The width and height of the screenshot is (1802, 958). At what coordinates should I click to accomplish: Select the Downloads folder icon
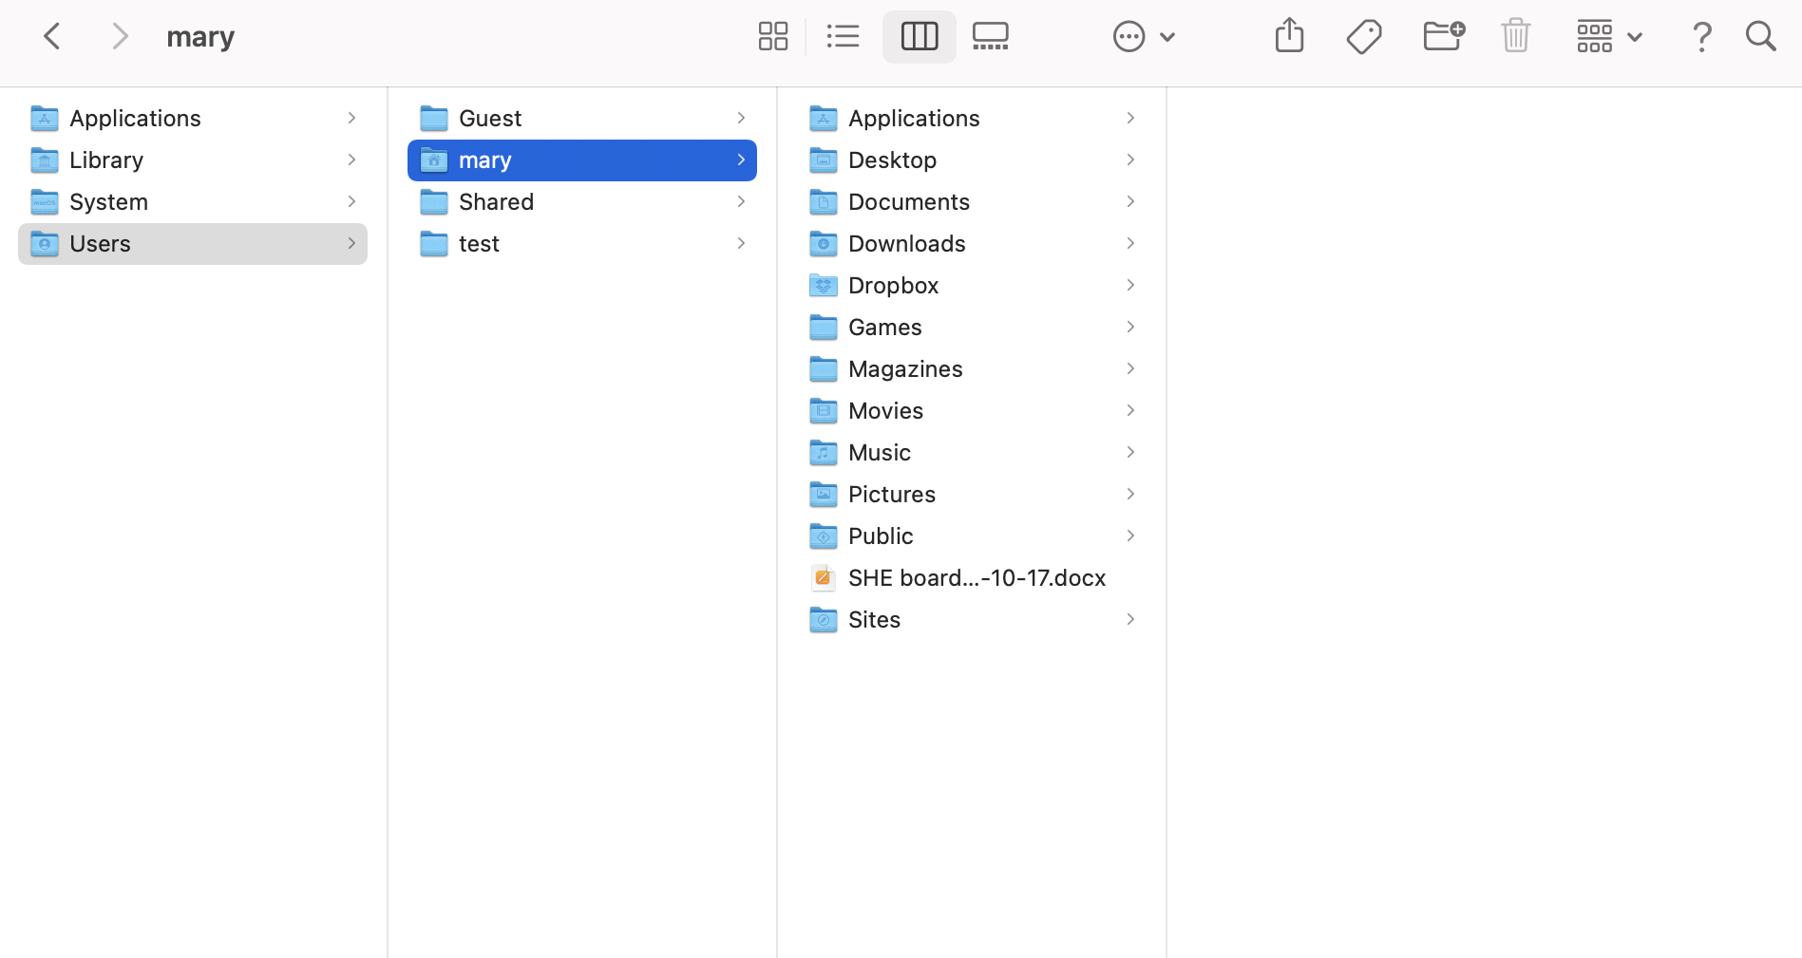pos(824,244)
